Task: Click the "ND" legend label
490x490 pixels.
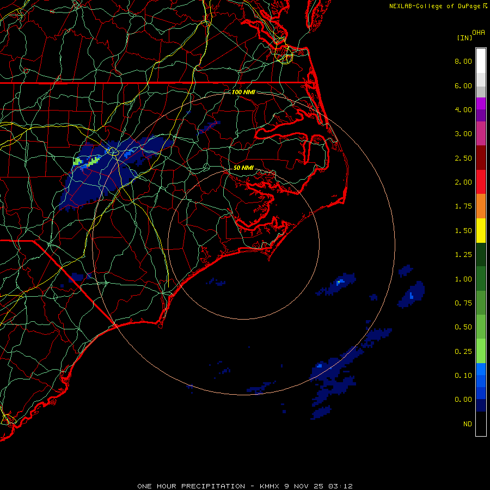Action: pos(468,424)
